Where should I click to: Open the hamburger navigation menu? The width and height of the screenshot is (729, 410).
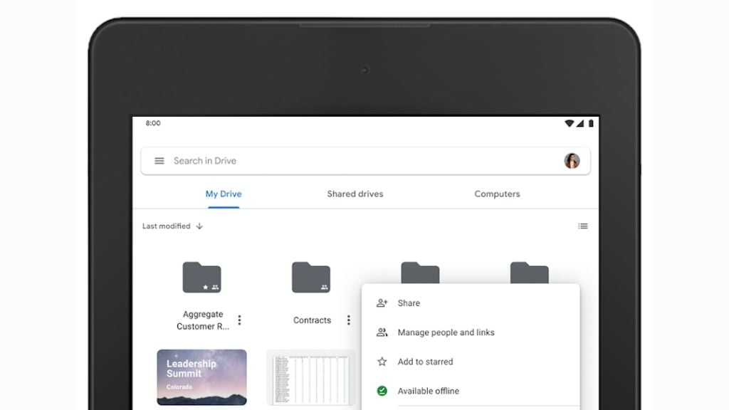pos(159,161)
